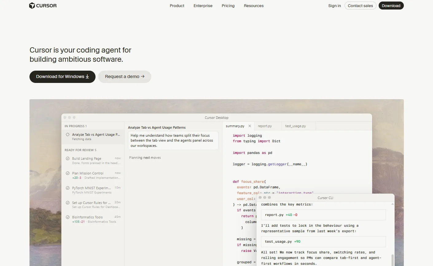
Task: Click the test_usage.py +90 diff block
Action: (x=323, y=242)
